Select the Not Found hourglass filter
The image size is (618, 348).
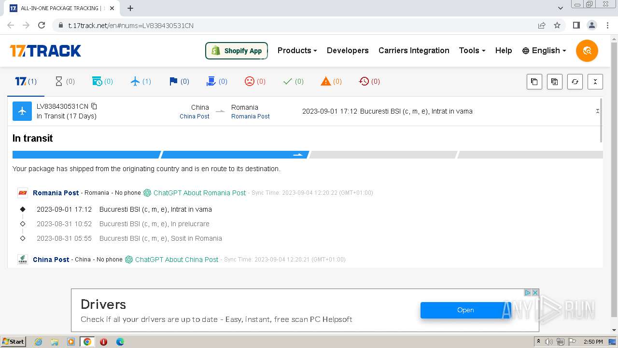65,81
